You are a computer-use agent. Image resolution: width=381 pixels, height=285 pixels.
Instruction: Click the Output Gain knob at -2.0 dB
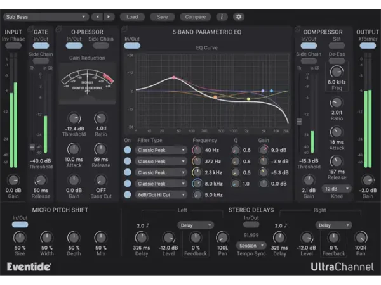click(x=368, y=180)
